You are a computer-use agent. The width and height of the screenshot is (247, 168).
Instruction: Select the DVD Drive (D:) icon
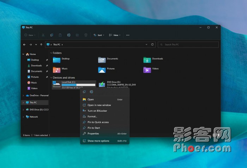pyautogui.click(x=102, y=84)
